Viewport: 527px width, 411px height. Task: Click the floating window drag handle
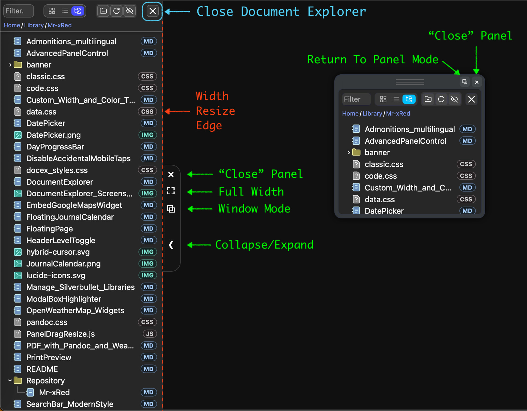coord(410,82)
